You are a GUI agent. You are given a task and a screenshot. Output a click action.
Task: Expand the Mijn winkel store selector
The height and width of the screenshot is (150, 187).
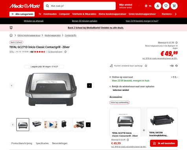[x=129, y=6]
